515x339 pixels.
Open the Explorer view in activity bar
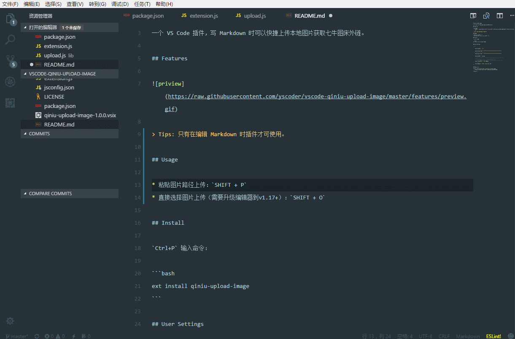click(10, 19)
